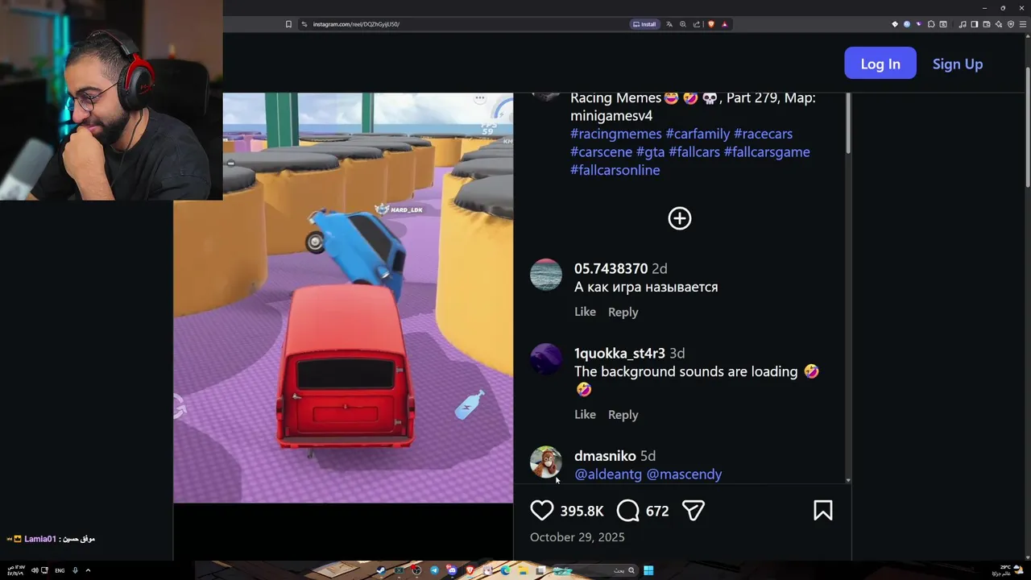Open the 05.7438370 commenter profile

(x=611, y=268)
